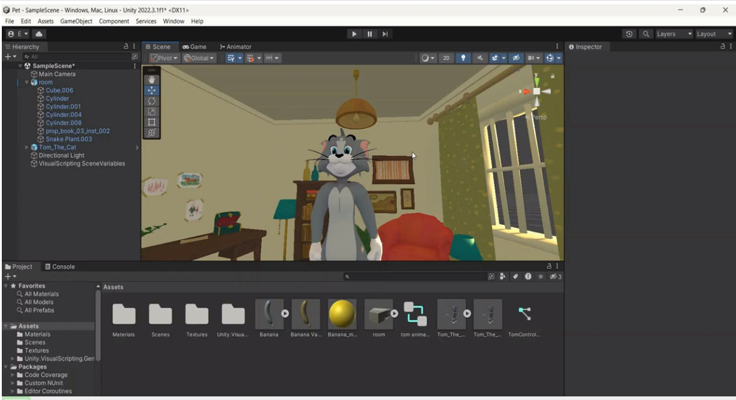The height and width of the screenshot is (400, 736).
Task: Open the Undo History clock icon
Action: [x=629, y=34]
